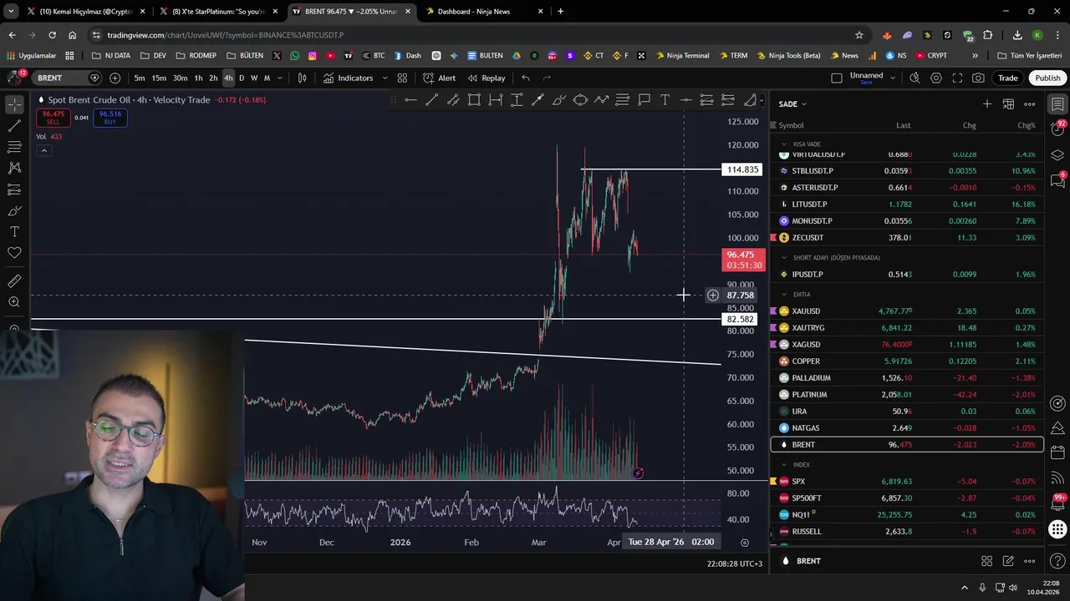The image size is (1070, 601).
Task: Collapse the indicator legend chevron
Action: pyautogui.click(x=43, y=150)
